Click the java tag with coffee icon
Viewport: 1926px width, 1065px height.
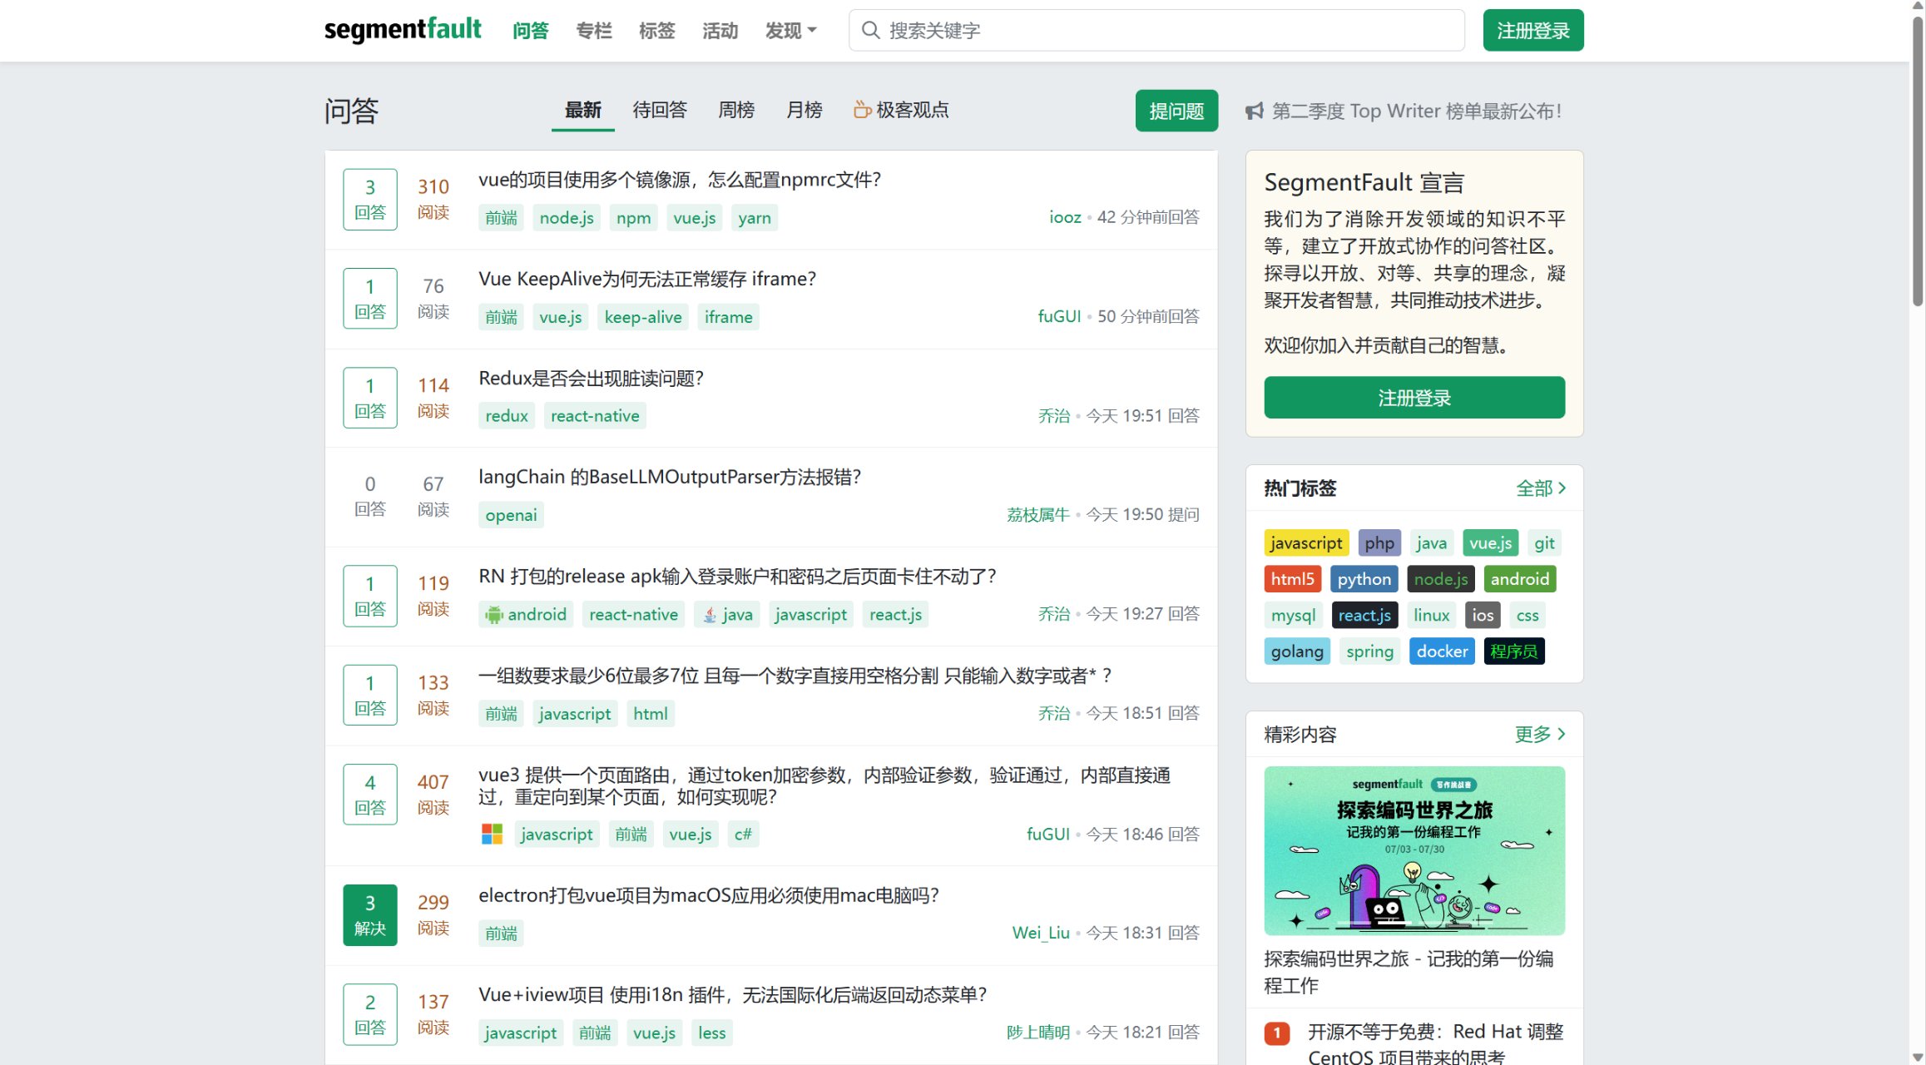[727, 615]
